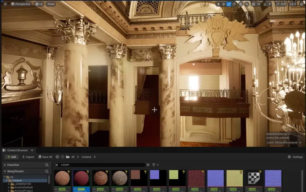Activate the translate move tool
This screenshot has height=192, width=306.
(224, 4)
